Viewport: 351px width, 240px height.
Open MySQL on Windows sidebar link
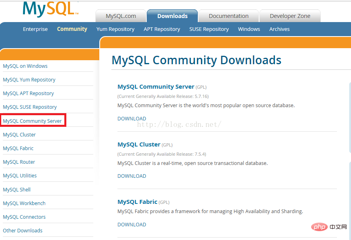tap(25, 66)
